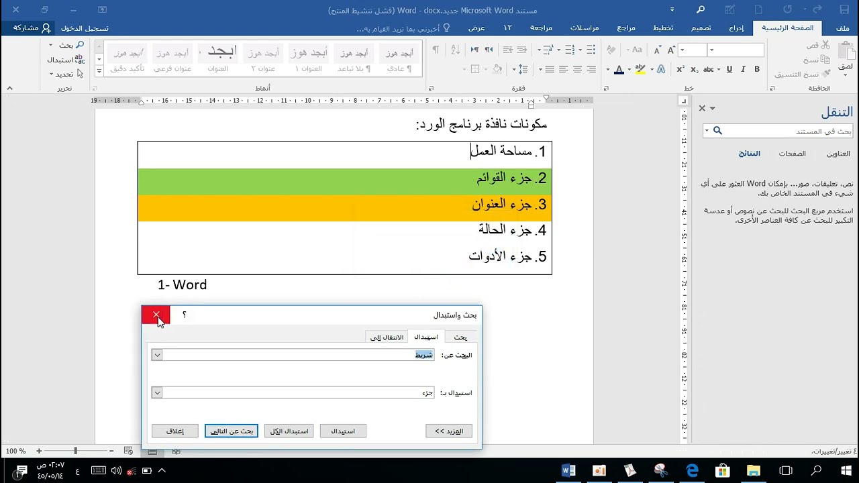
Task: Click the Decrease Indent icon
Action: pyautogui.click(x=523, y=50)
